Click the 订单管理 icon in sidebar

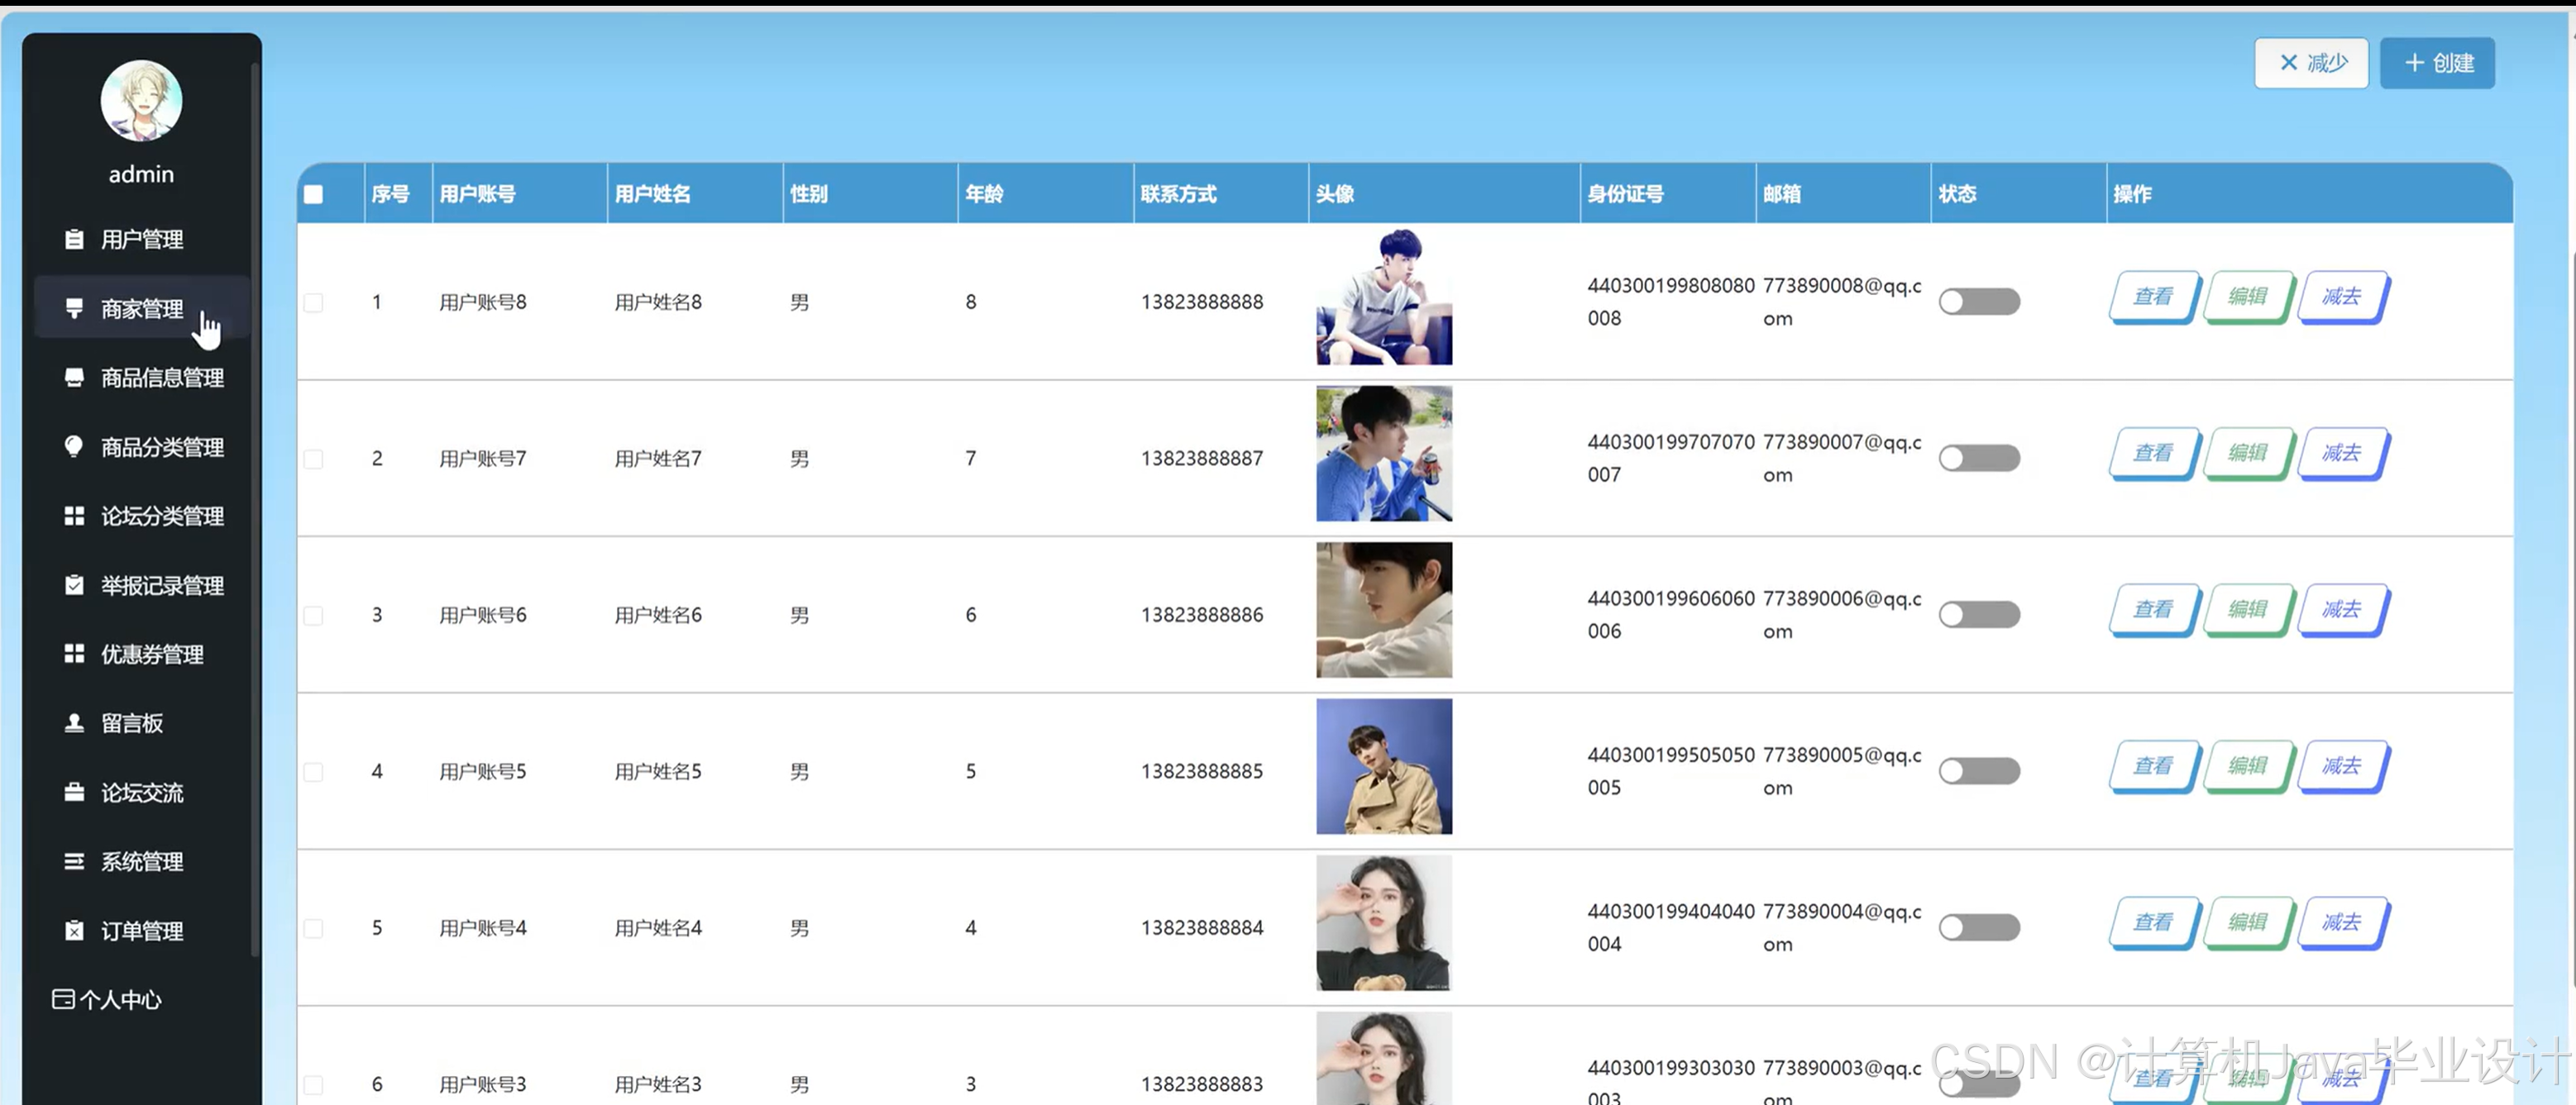[x=74, y=931]
